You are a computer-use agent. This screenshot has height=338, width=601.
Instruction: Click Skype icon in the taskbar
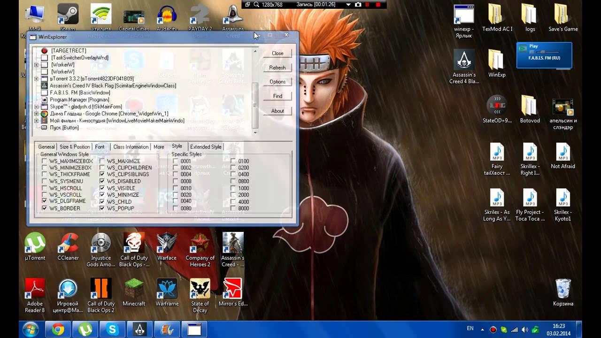tap(112, 330)
